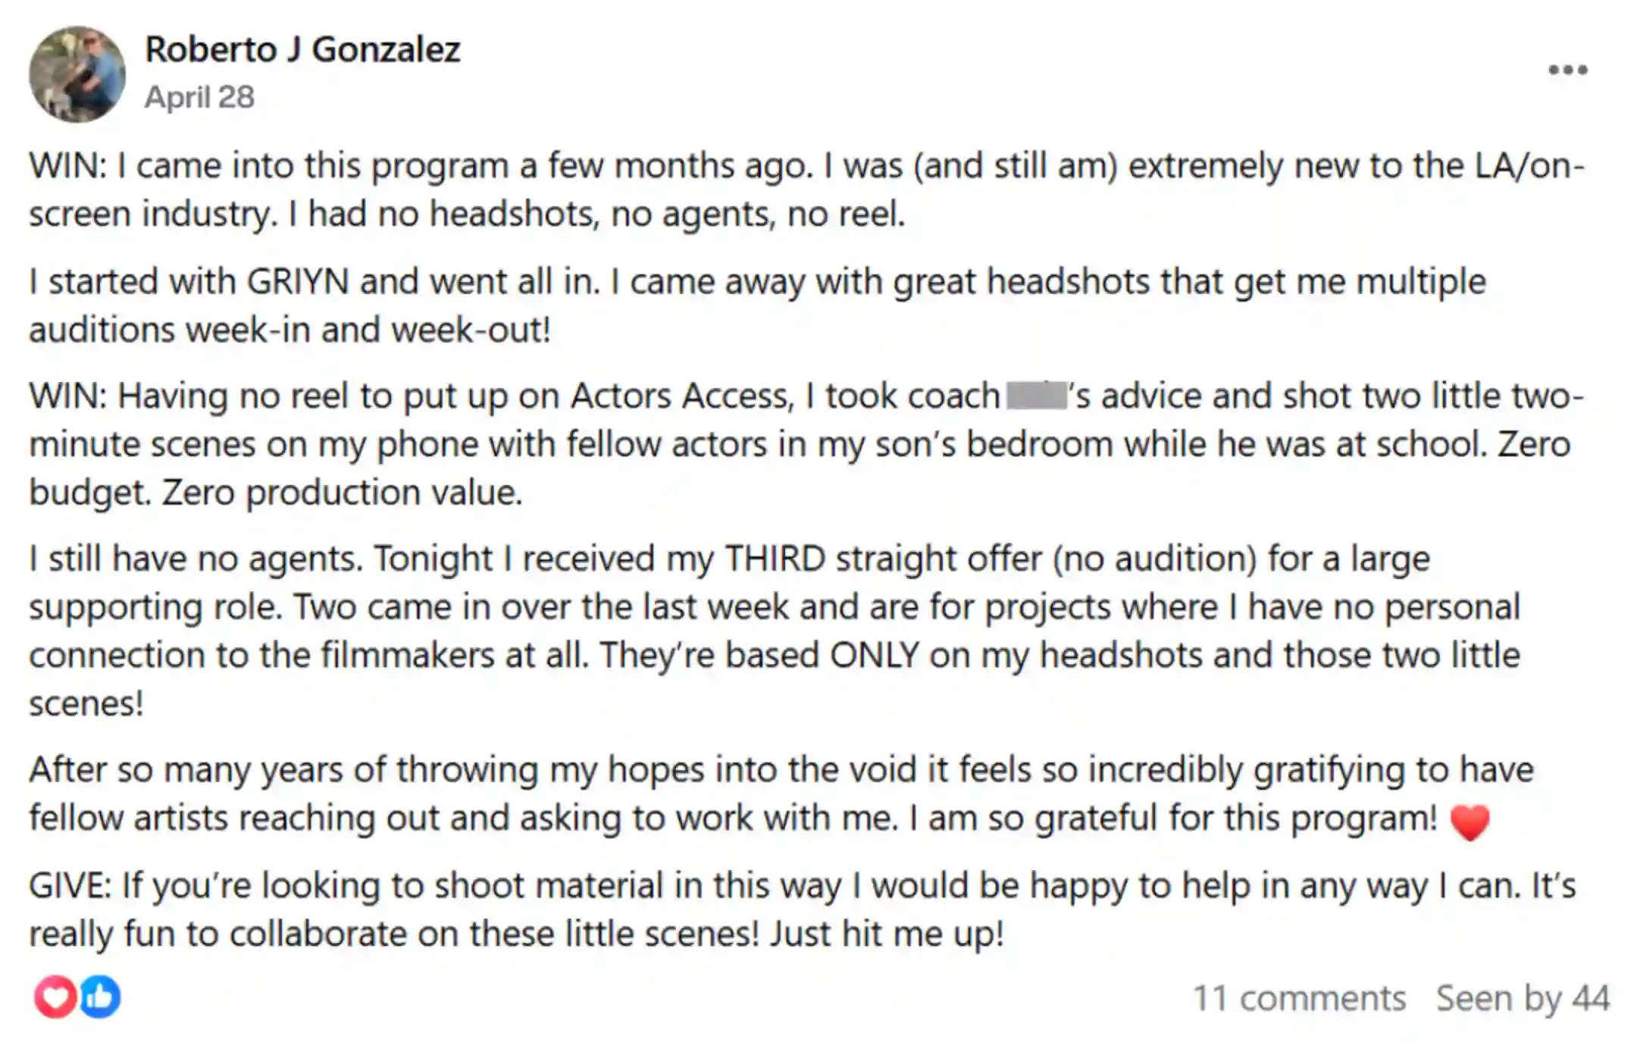Click the blue thumbs-up like reaction icon
The image size is (1637, 1049).
[100, 997]
